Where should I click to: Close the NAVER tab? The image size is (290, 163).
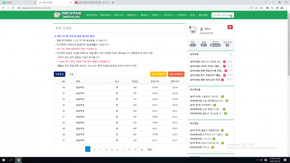(x=35, y=2)
